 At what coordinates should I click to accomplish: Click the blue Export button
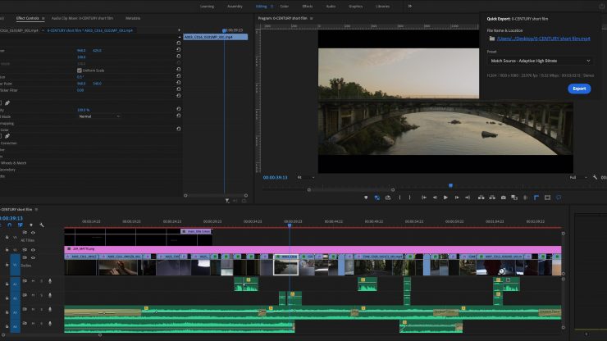tap(579, 89)
